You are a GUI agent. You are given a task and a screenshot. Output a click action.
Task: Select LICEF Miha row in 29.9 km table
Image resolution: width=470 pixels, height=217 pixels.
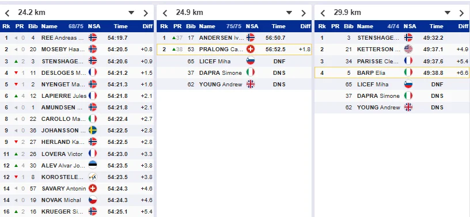[x=392, y=84]
